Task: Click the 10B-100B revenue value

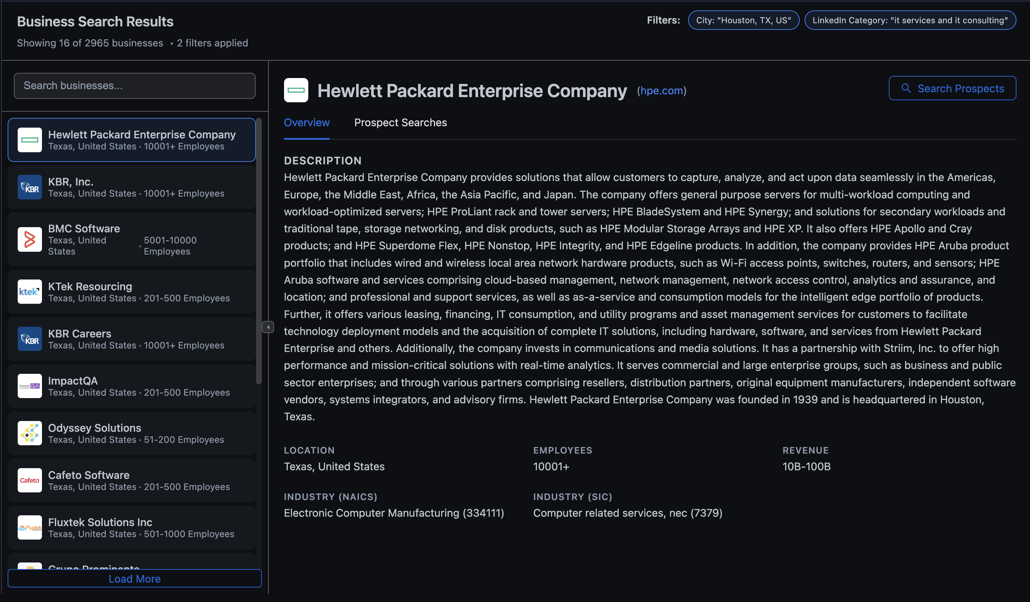Action: pyautogui.click(x=806, y=466)
